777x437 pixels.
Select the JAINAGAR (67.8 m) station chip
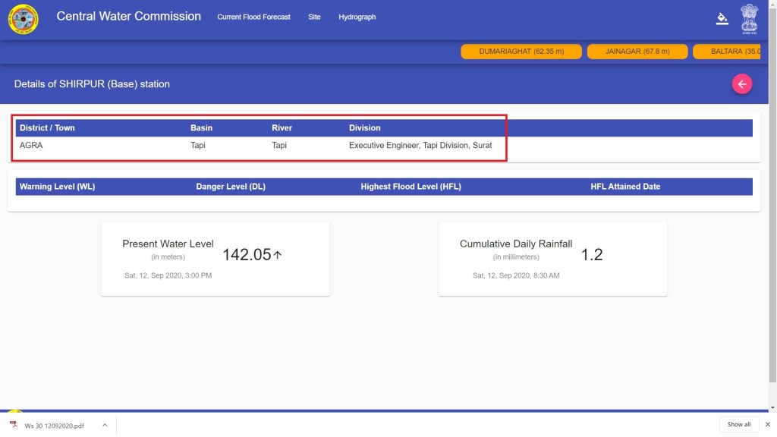[x=637, y=52]
